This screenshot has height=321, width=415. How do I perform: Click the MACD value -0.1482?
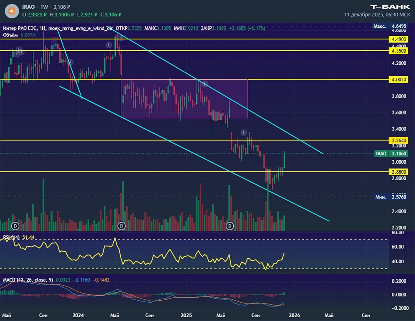pyautogui.click(x=101, y=280)
